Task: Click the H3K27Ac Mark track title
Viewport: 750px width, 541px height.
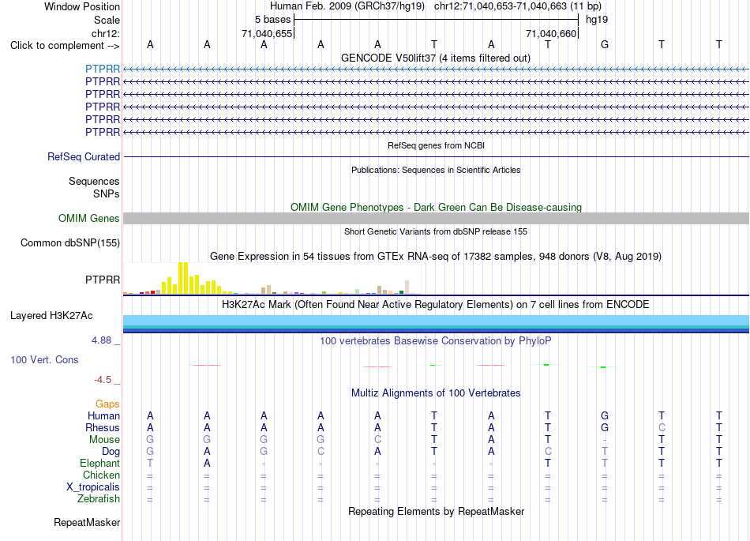Action: (x=436, y=304)
